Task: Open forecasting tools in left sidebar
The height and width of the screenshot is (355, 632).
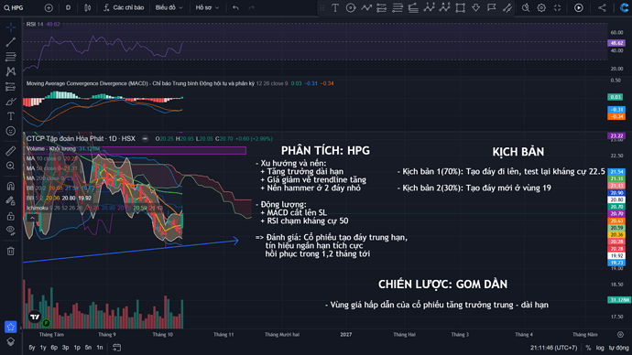Action: coord(11,87)
